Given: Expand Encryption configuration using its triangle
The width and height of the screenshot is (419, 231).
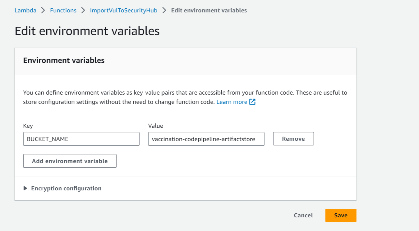Looking at the screenshot, I should [25, 188].
